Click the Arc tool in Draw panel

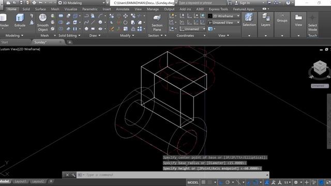click(100, 16)
